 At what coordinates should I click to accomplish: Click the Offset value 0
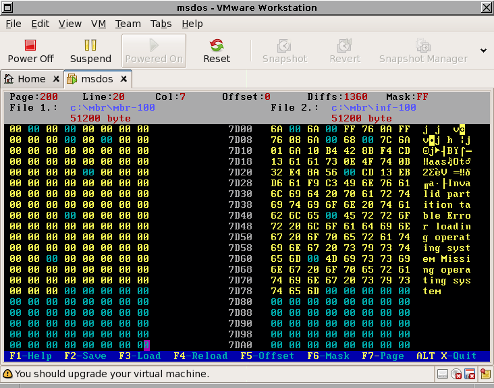tap(267, 96)
